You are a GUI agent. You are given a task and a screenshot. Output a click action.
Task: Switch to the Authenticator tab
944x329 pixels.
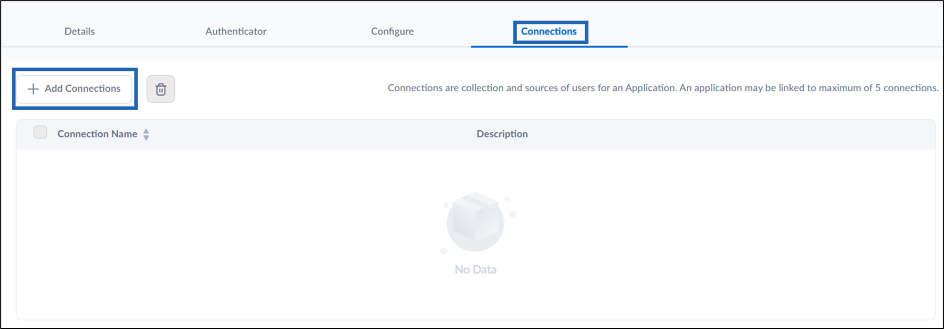[236, 31]
